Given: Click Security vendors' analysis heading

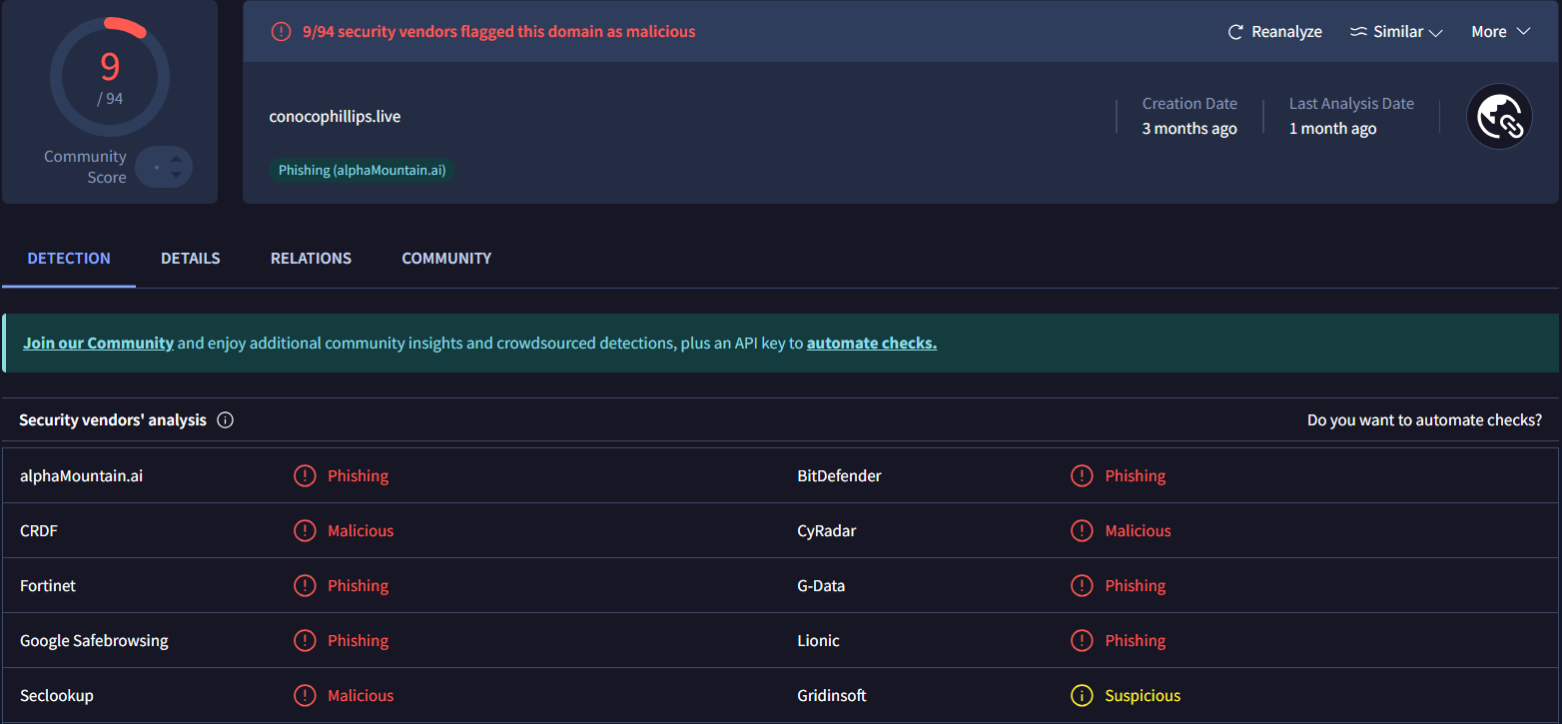Looking at the screenshot, I should click(x=113, y=420).
